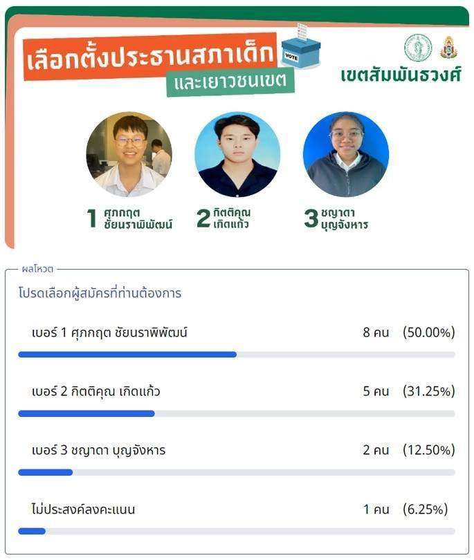This screenshot has height=560, width=474.
Task: Click the 31.25% progress bar for candidate 2
Action: (237, 413)
